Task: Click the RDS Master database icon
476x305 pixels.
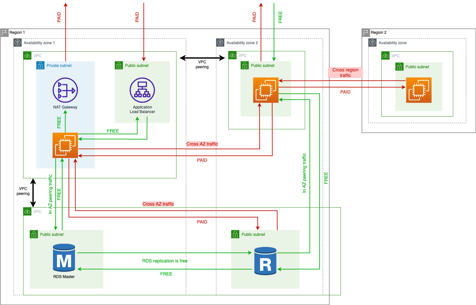Action: [x=64, y=258]
